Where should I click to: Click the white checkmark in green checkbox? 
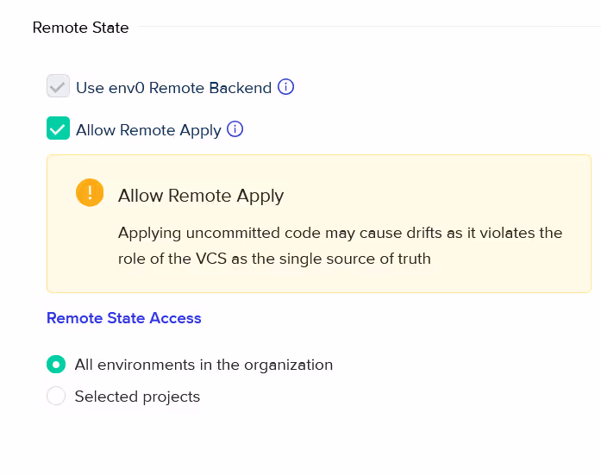pos(58,129)
